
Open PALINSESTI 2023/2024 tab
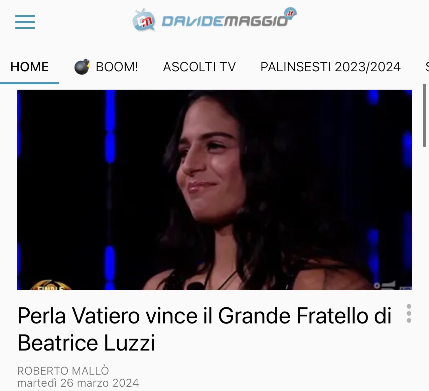(x=330, y=67)
